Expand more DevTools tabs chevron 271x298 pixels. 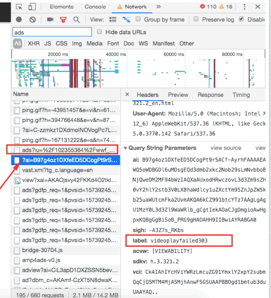158,7
